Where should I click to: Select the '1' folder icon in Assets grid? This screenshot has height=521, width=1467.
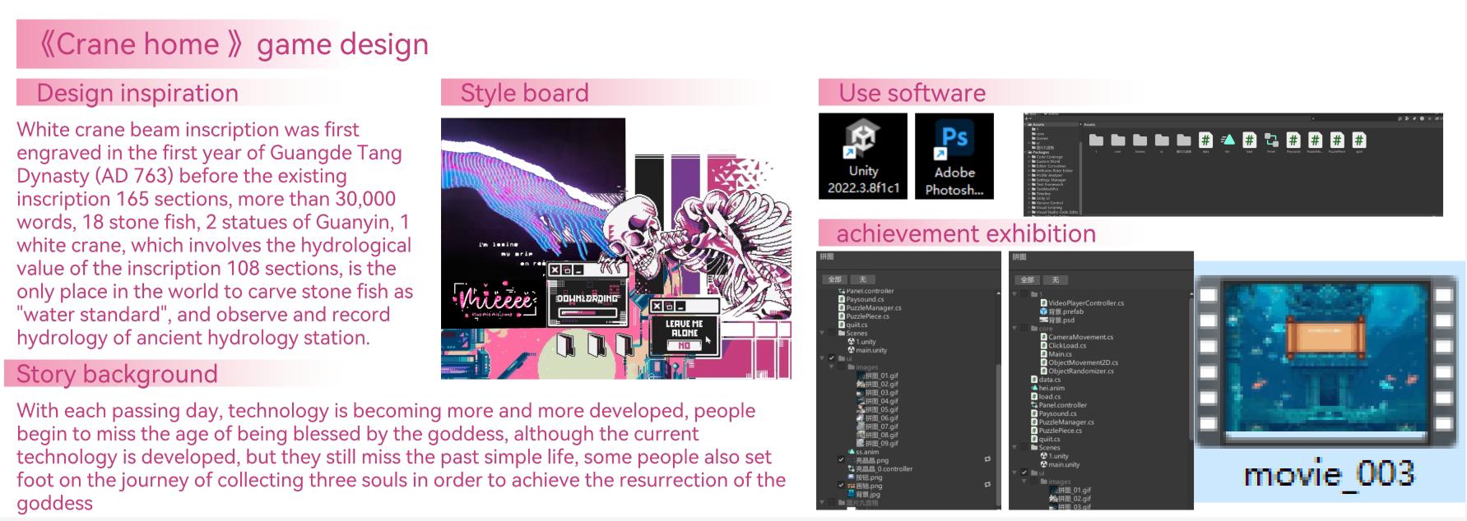tap(1096, 140)
